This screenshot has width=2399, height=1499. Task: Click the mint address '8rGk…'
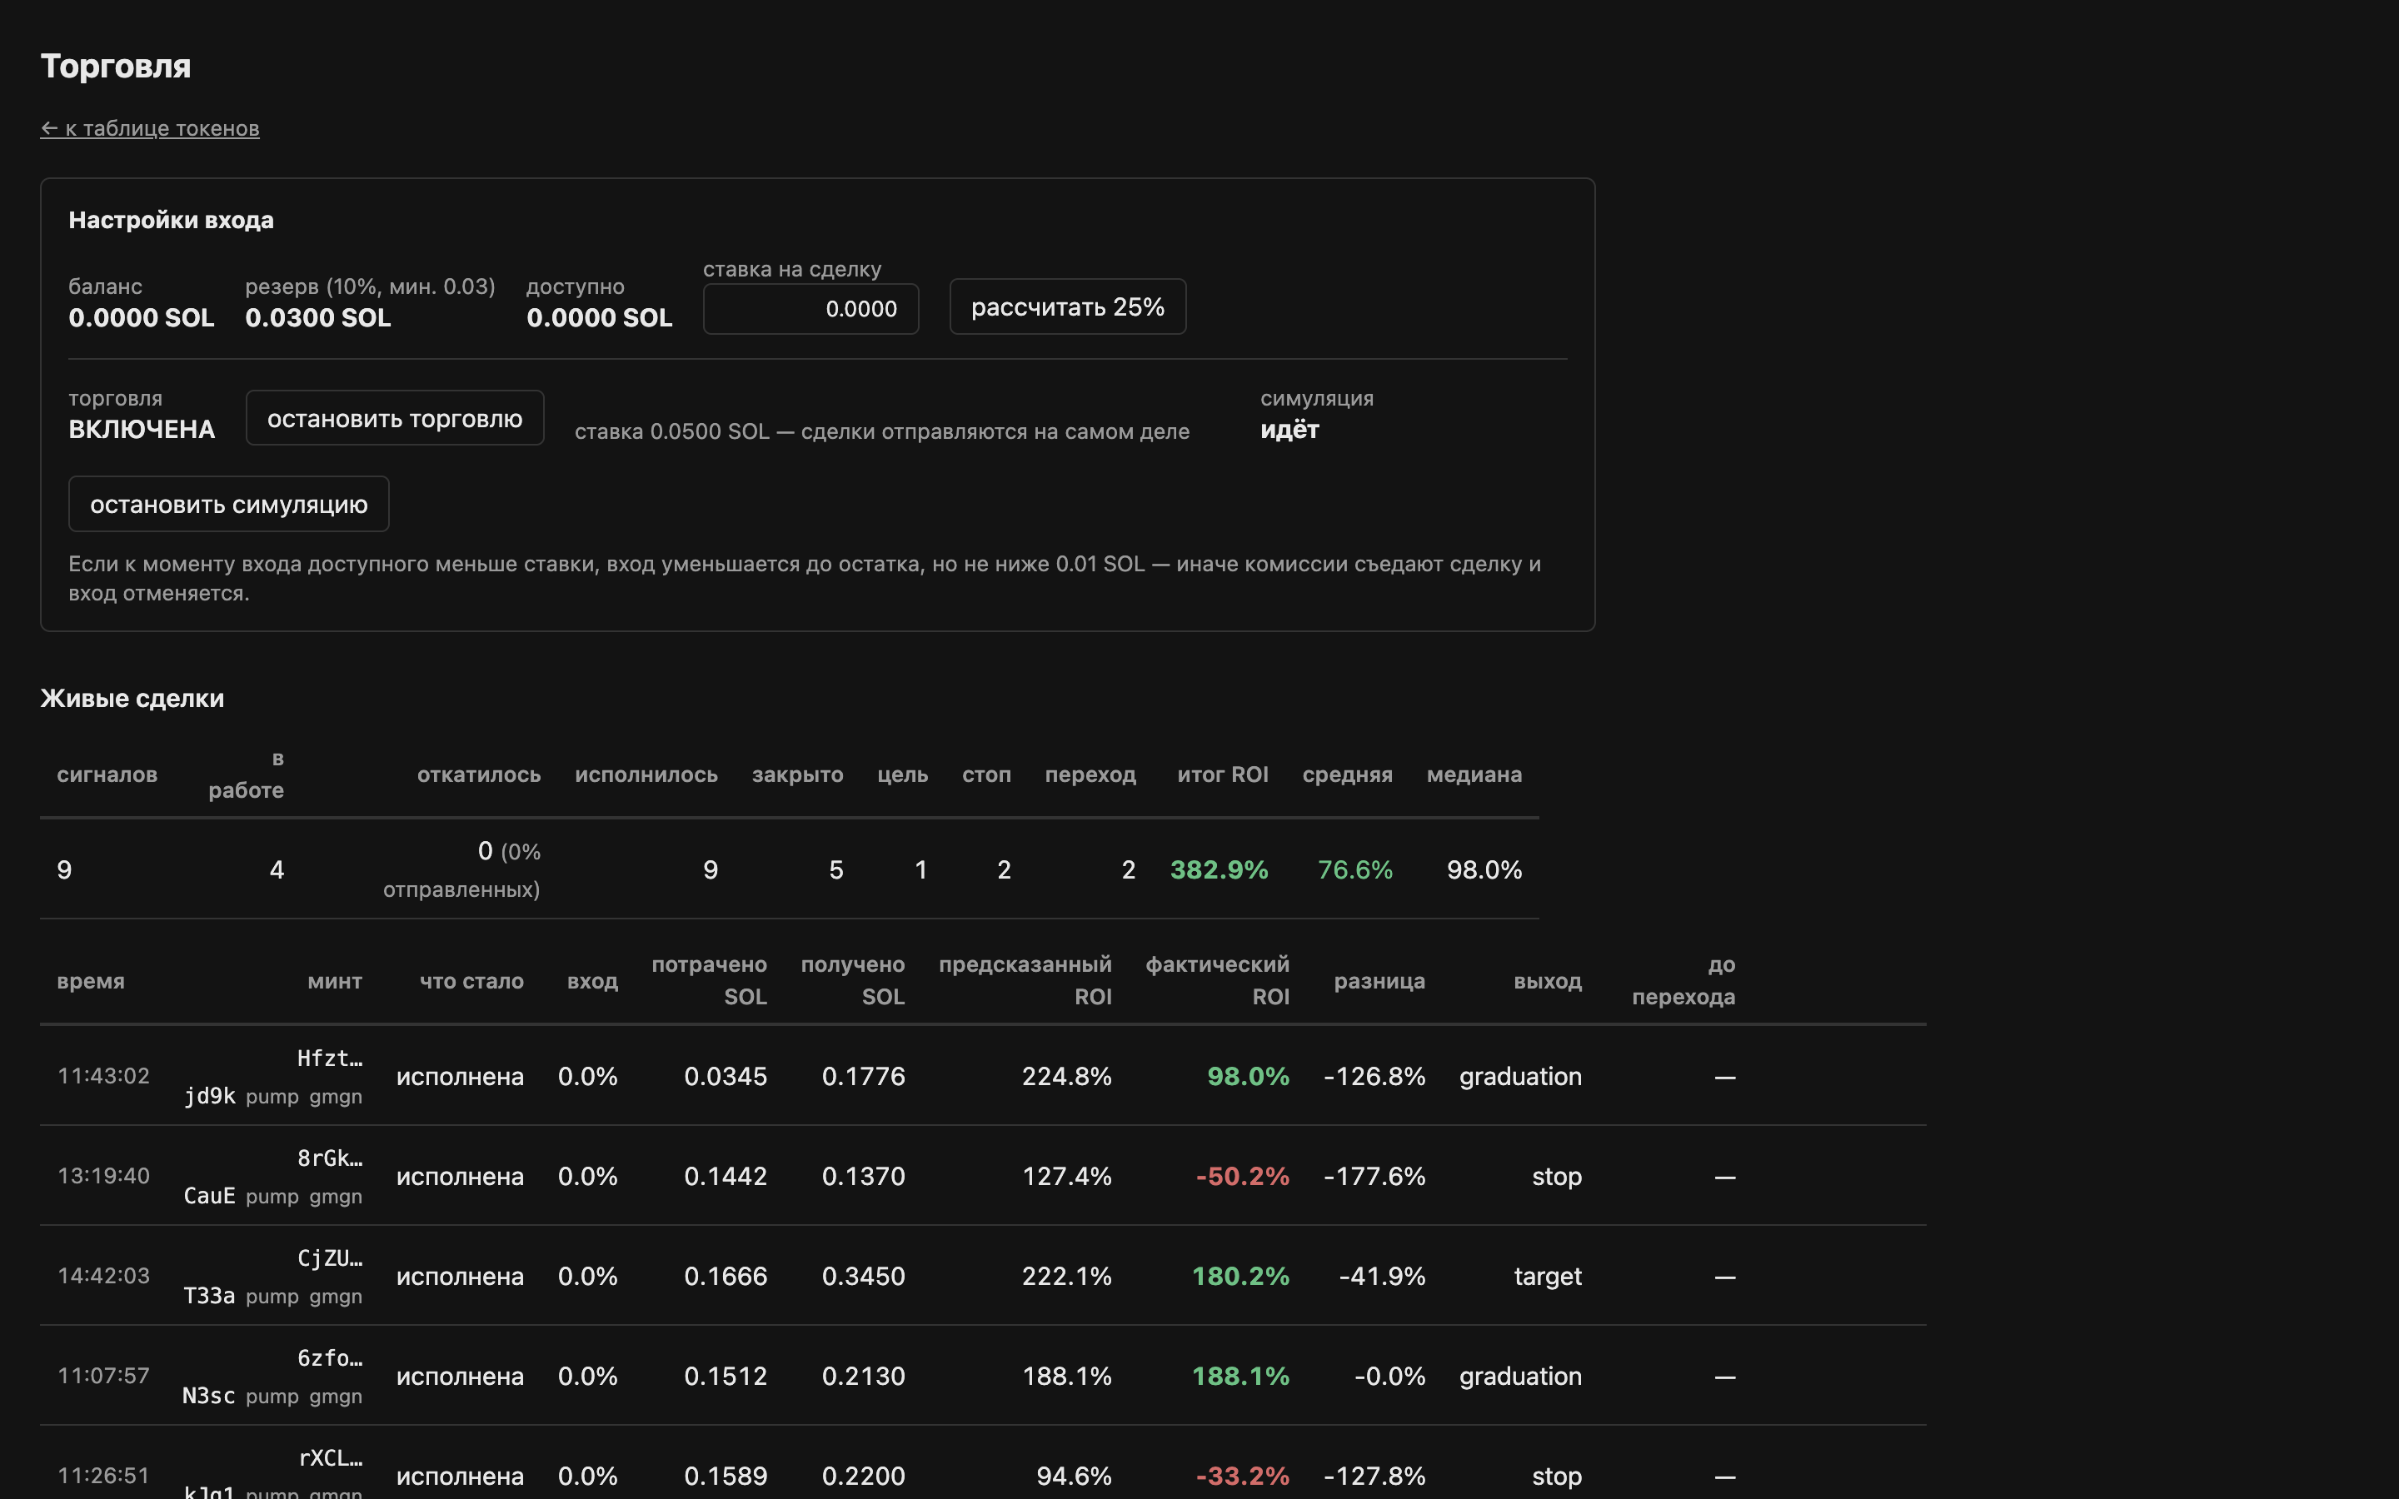pos(330,1159)
